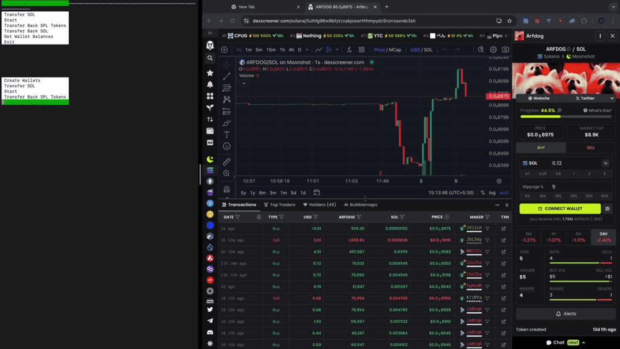Choose Transfer Back SOL in terminal menu

(26, 31)
